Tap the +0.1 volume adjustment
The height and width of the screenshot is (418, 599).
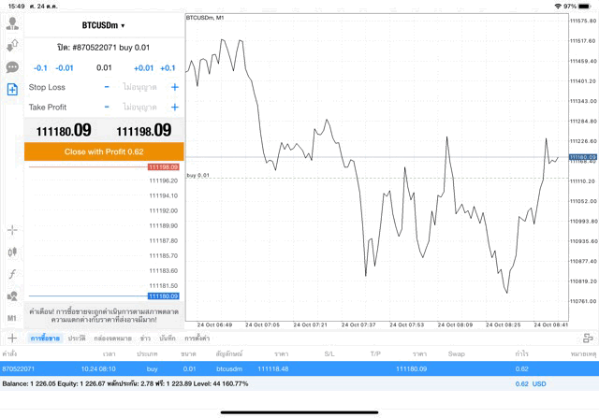coord(168,67)
